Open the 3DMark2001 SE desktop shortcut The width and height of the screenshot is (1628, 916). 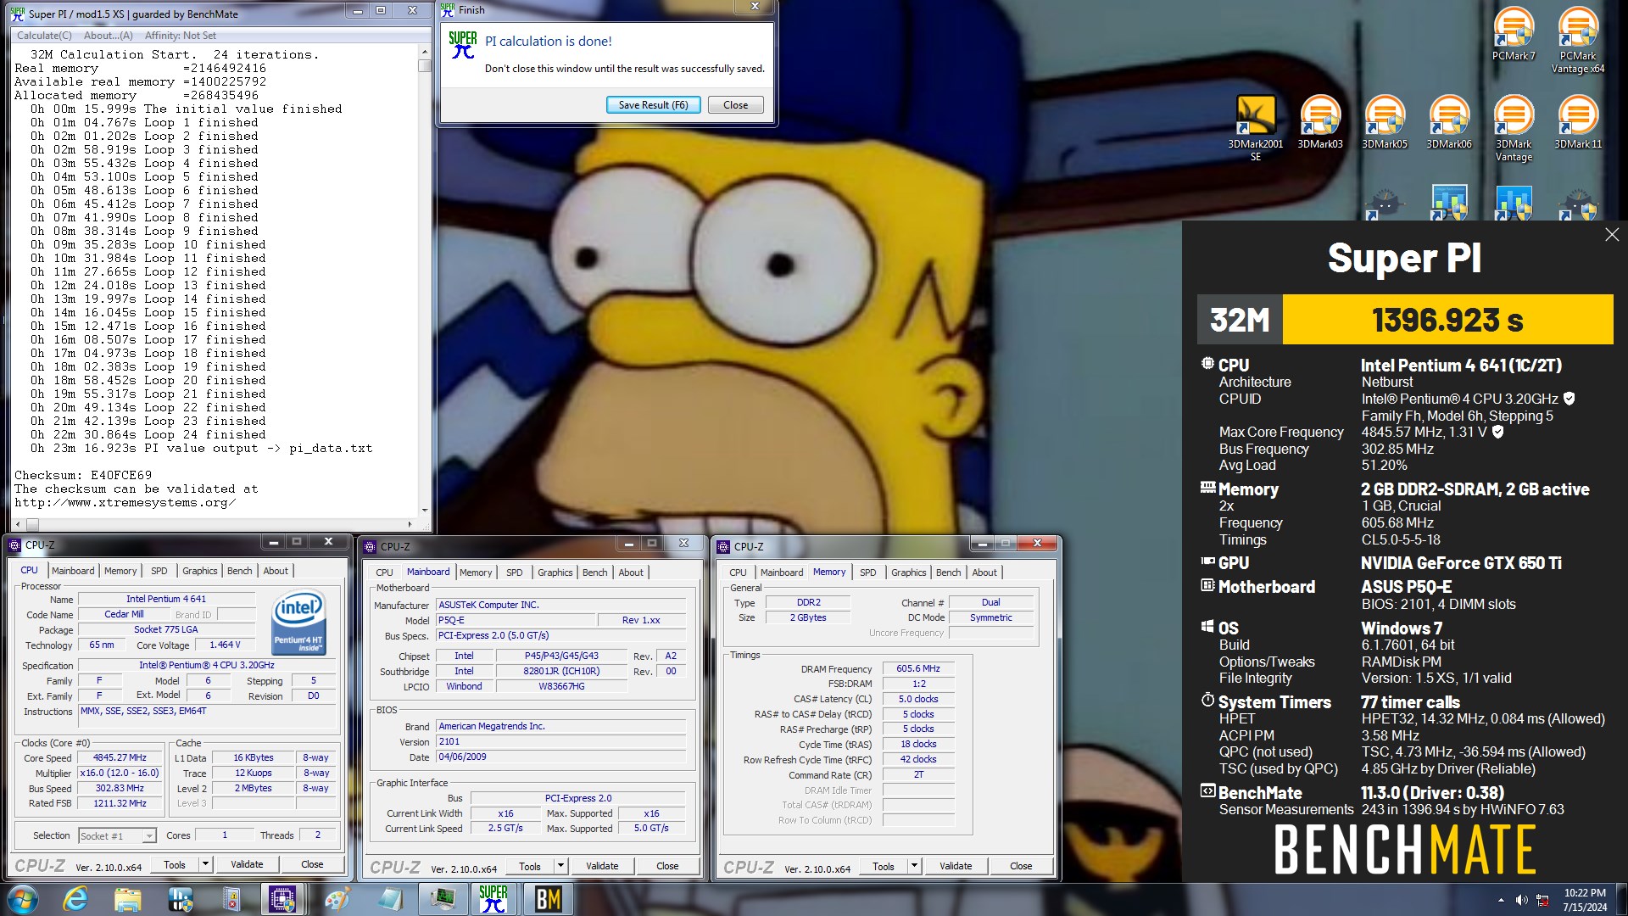click(1256, 127)
